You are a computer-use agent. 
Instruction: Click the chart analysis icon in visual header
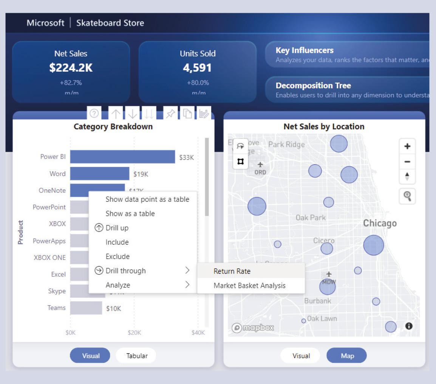204,113
